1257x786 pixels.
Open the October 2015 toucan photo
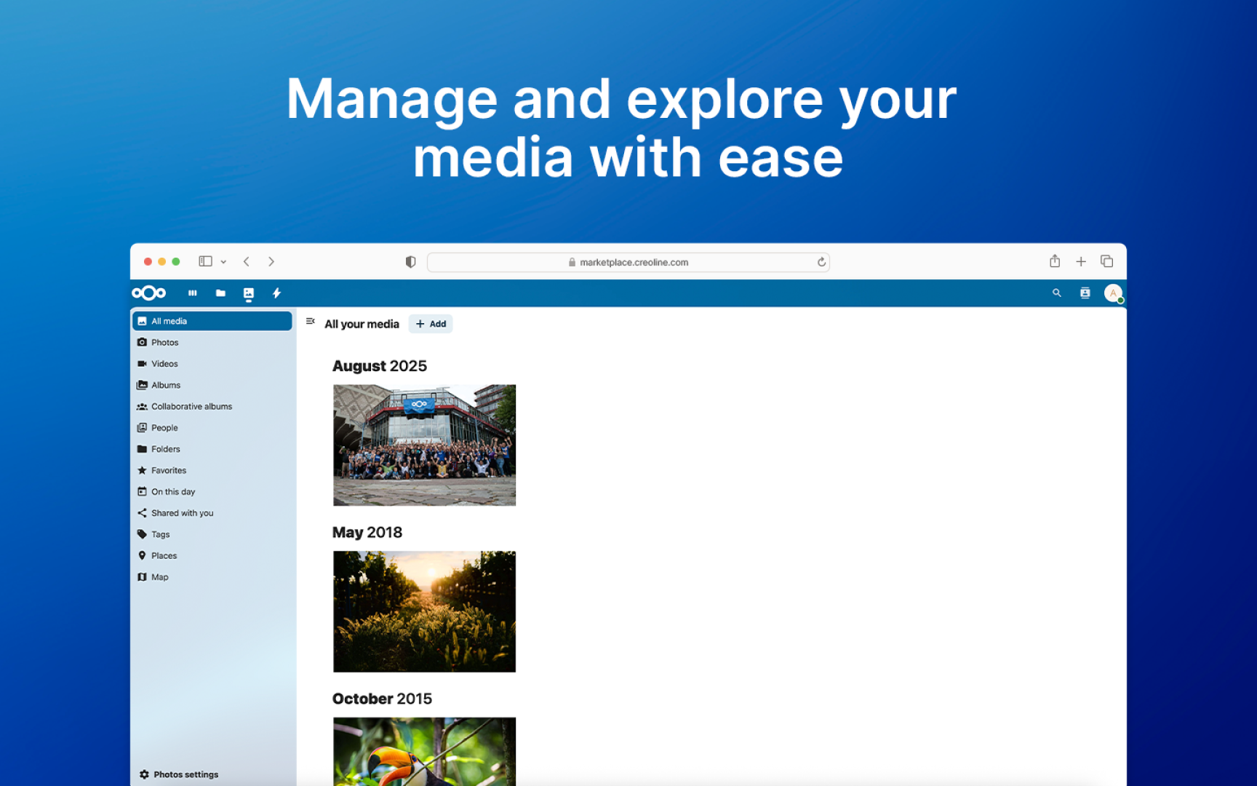[425, 752]
